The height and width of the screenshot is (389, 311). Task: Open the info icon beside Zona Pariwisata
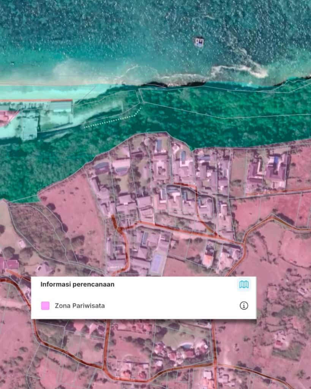[244, 305]
